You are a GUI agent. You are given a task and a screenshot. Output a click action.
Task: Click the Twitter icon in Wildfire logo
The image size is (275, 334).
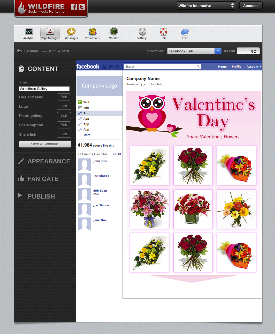click(x=82, y=7)
